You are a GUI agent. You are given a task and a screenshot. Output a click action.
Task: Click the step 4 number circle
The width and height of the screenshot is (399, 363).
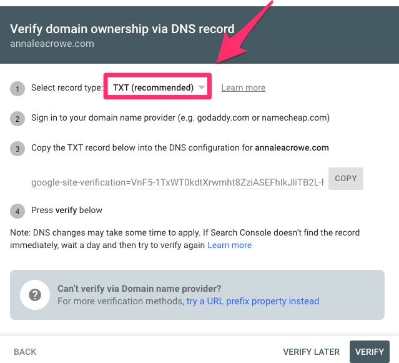click(x=17, y=211)
